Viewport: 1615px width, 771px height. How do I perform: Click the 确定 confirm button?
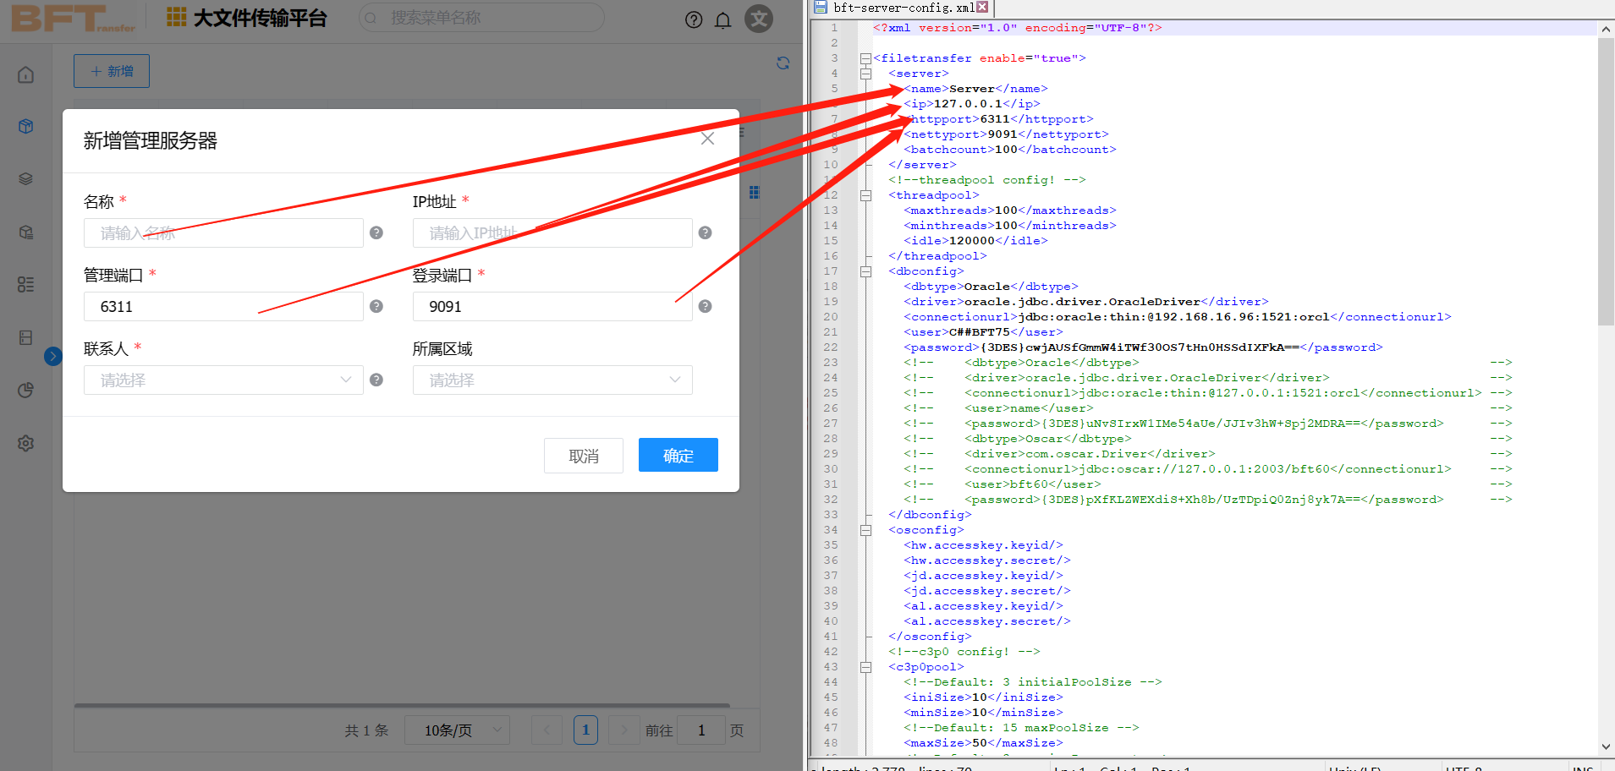[678, 455]
